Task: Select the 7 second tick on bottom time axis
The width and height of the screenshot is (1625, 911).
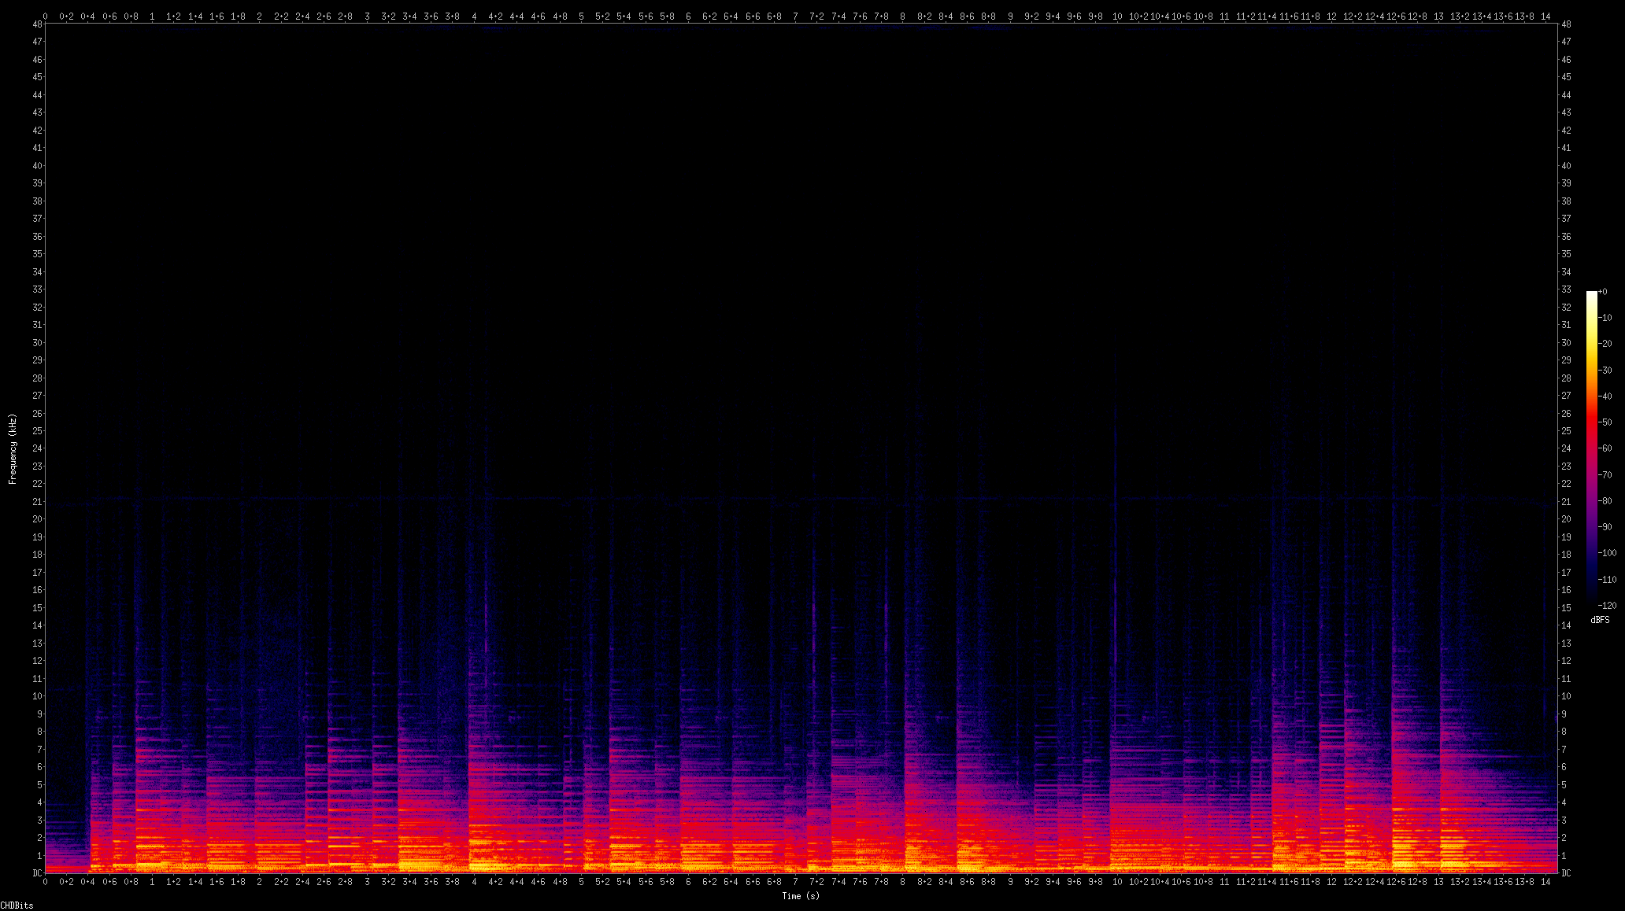Action: pyautogui.click(x=795, y=882)
